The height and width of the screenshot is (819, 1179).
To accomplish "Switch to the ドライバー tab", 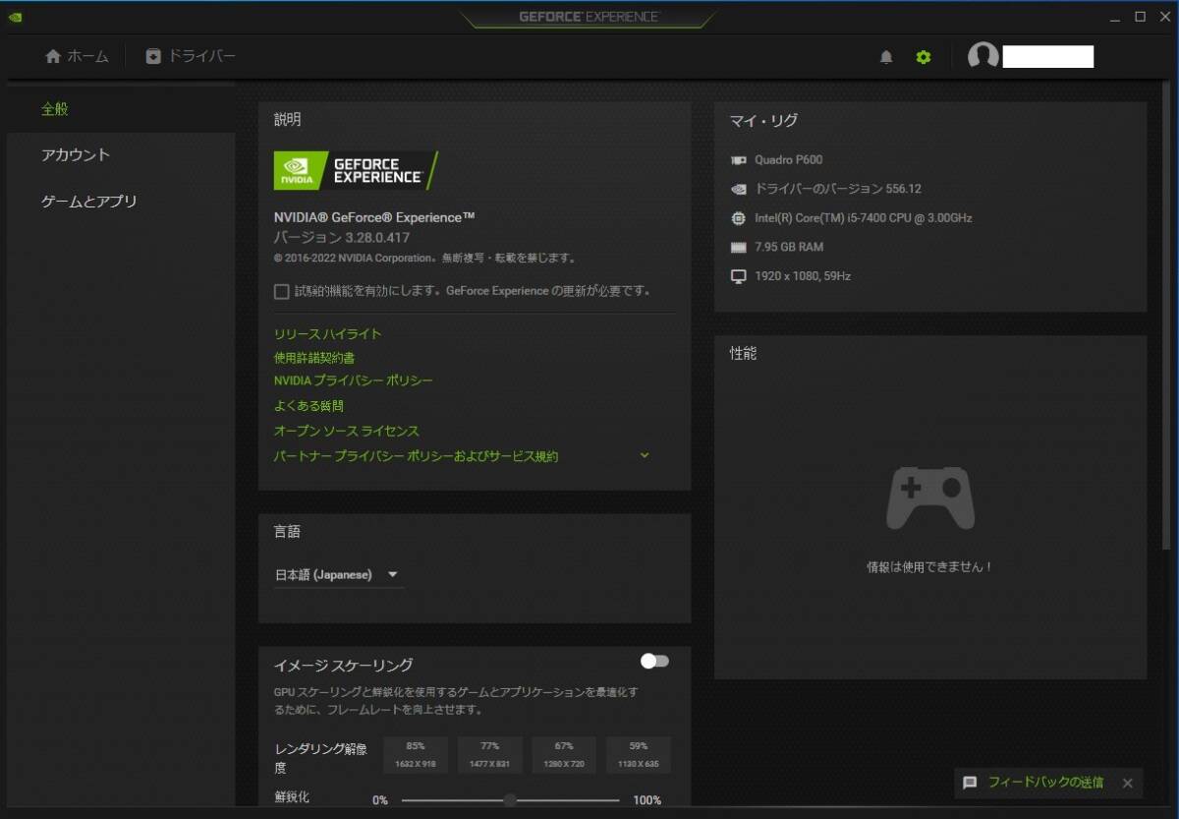I will pos(191,57).
